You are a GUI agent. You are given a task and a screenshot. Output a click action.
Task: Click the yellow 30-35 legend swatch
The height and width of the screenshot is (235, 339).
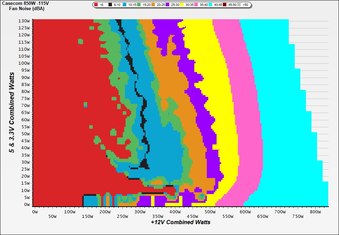coord(182,5)
